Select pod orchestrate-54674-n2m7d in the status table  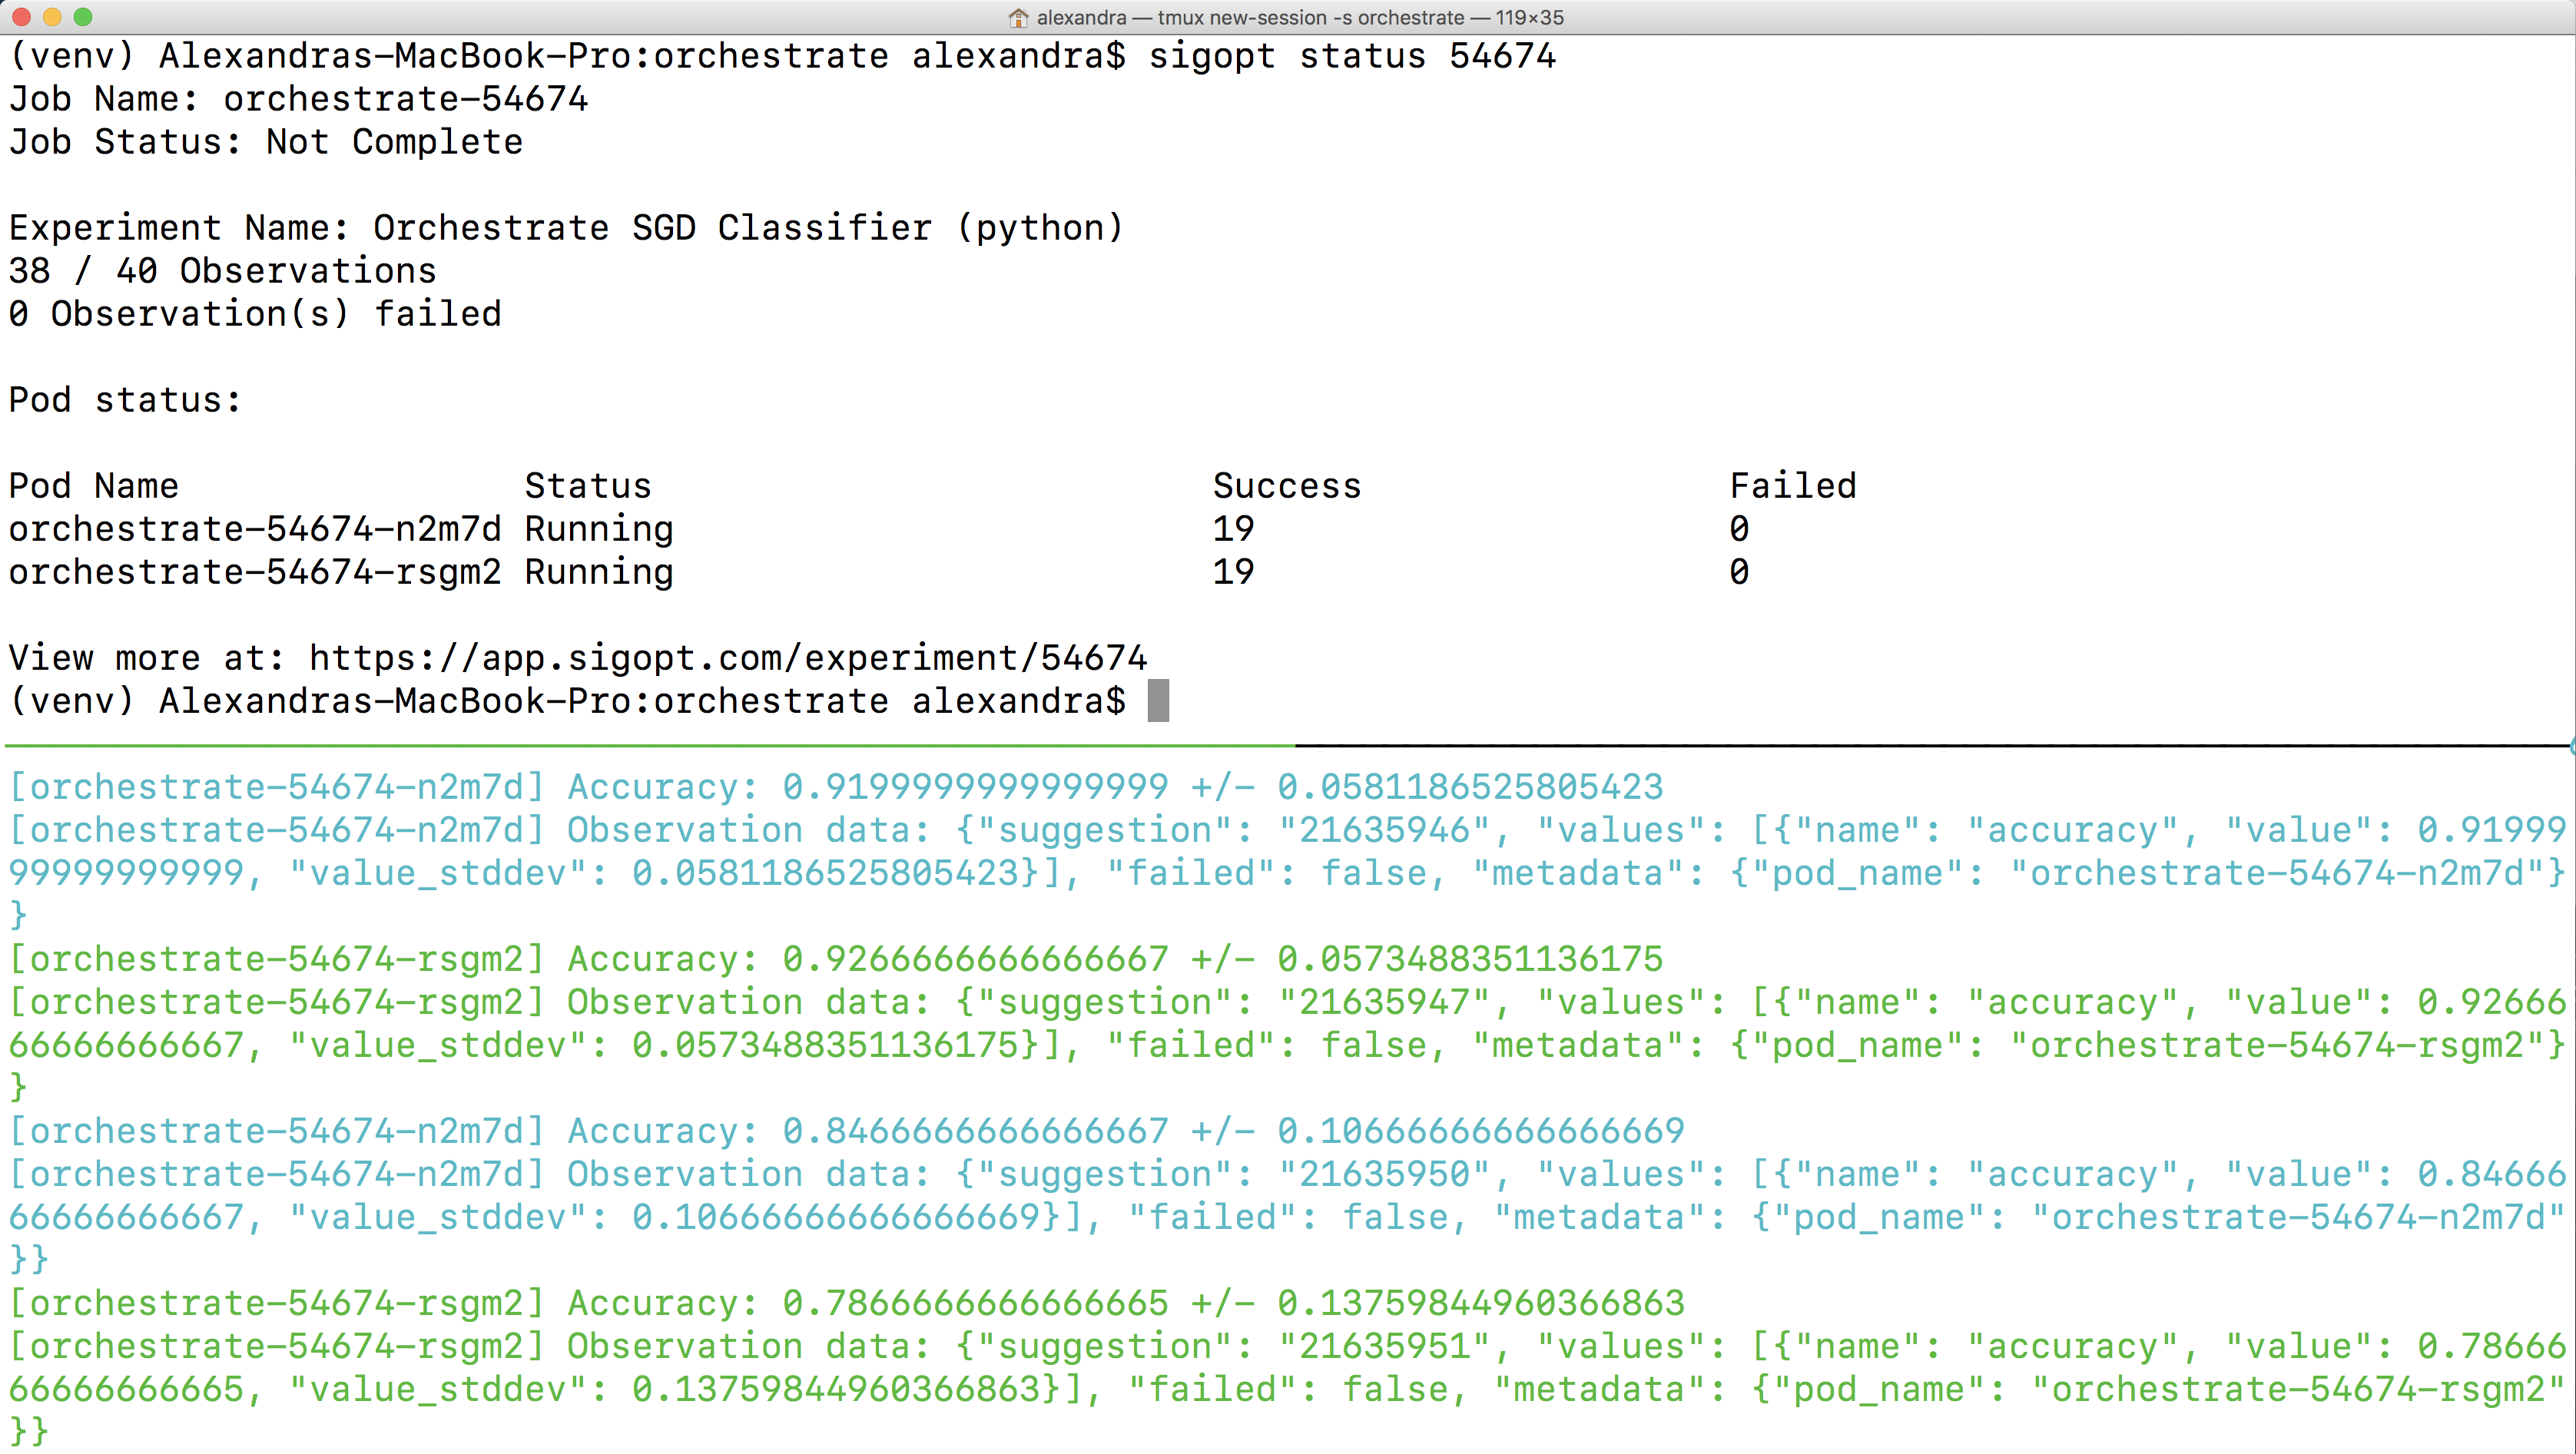point(254,529)
